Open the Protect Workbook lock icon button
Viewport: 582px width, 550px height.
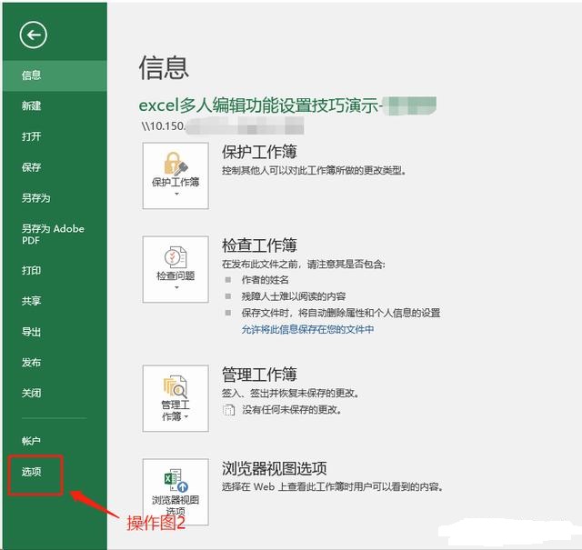176,175
